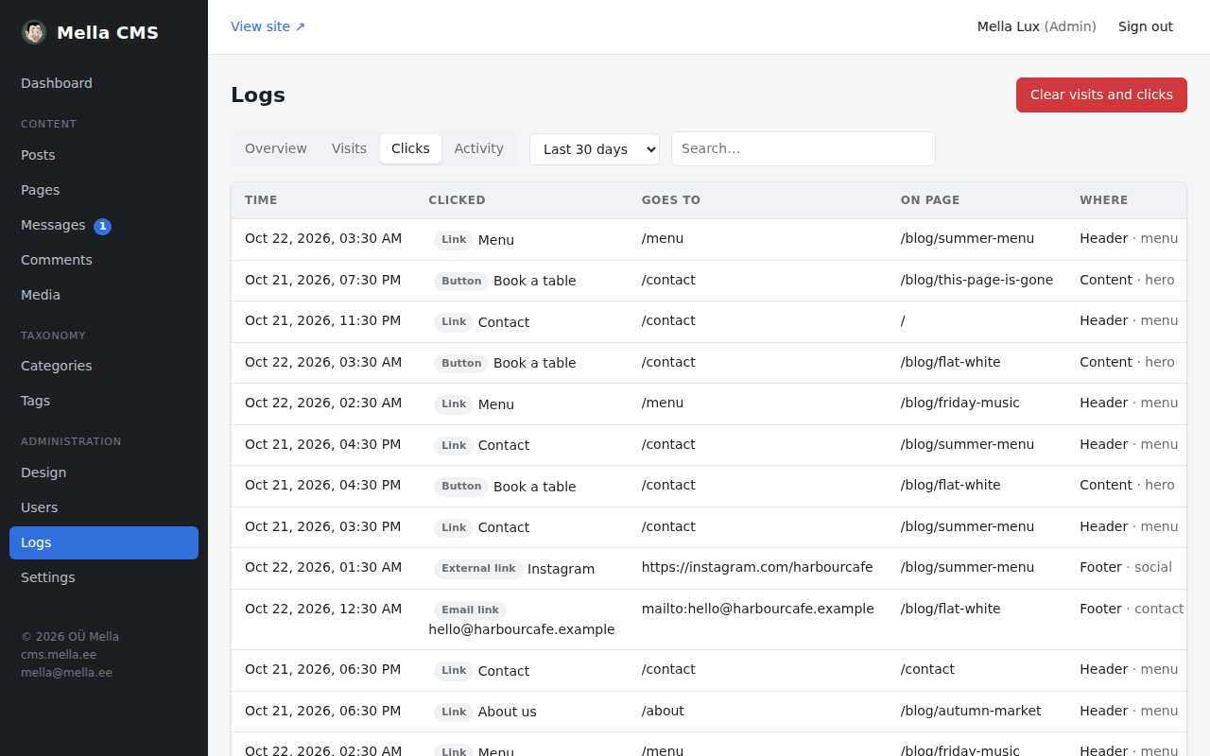1210x756 pixels.
Task: Open the Last 30 days dropdown
Action: (x=595, y=149)
